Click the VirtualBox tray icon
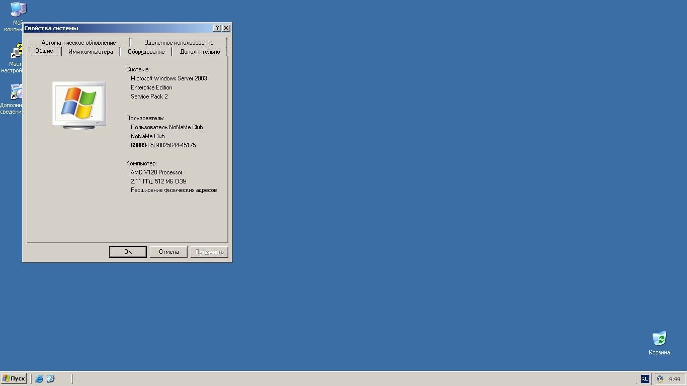Image resolution: width=687 pixels, height=386 pixels. [660, 379]
